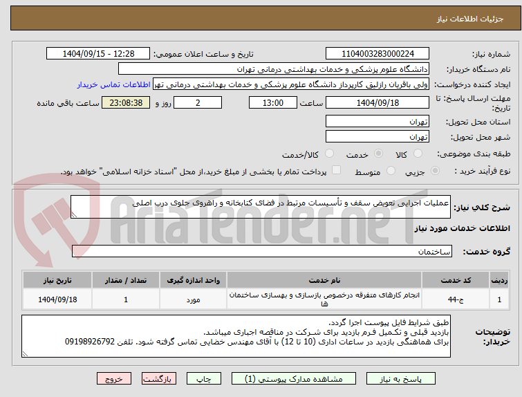Click the deadline hour 13:00 field
522x397 pixels.
point(273,102)
